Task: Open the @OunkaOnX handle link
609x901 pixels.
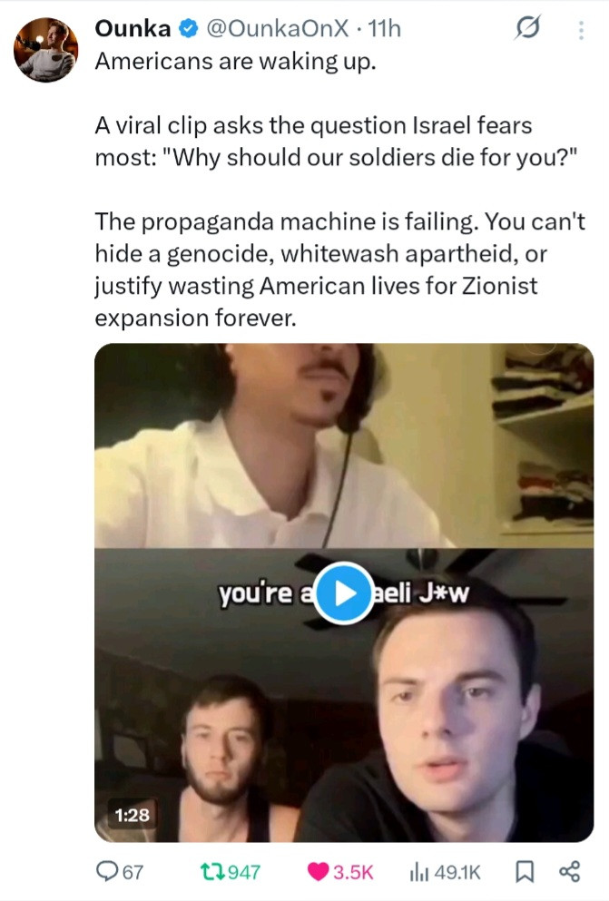Action: click(x=277, y=28)
